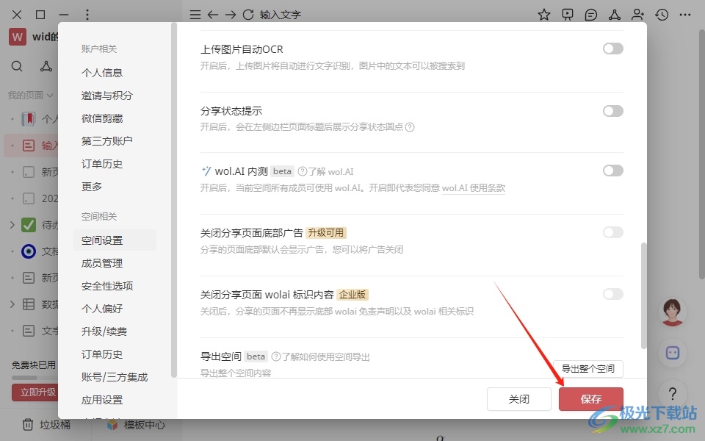Select 更多 in account settings
705x441 pixels.
(92, 186)
